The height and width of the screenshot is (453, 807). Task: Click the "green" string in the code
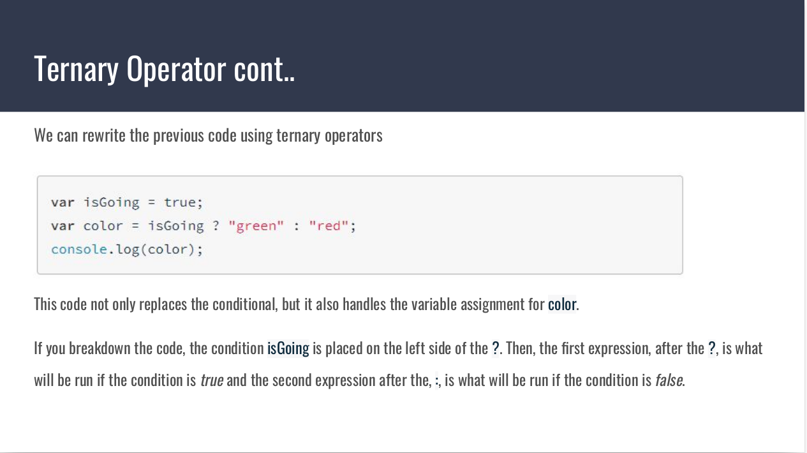[x=256, y=226]
